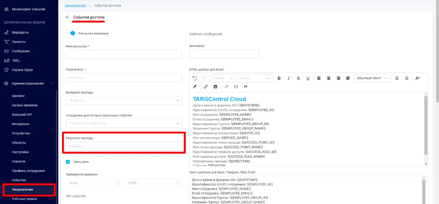The width and height of the screenshot is (439, 204).
Task: Expand the Выберите проходы dropdown
Action: (124, 100)
